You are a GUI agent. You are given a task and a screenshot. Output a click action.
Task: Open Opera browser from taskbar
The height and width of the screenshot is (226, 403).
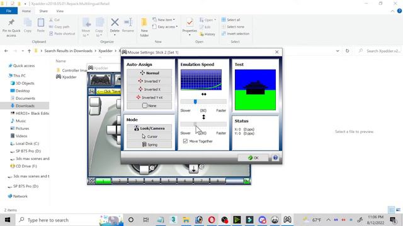point(212,220)
